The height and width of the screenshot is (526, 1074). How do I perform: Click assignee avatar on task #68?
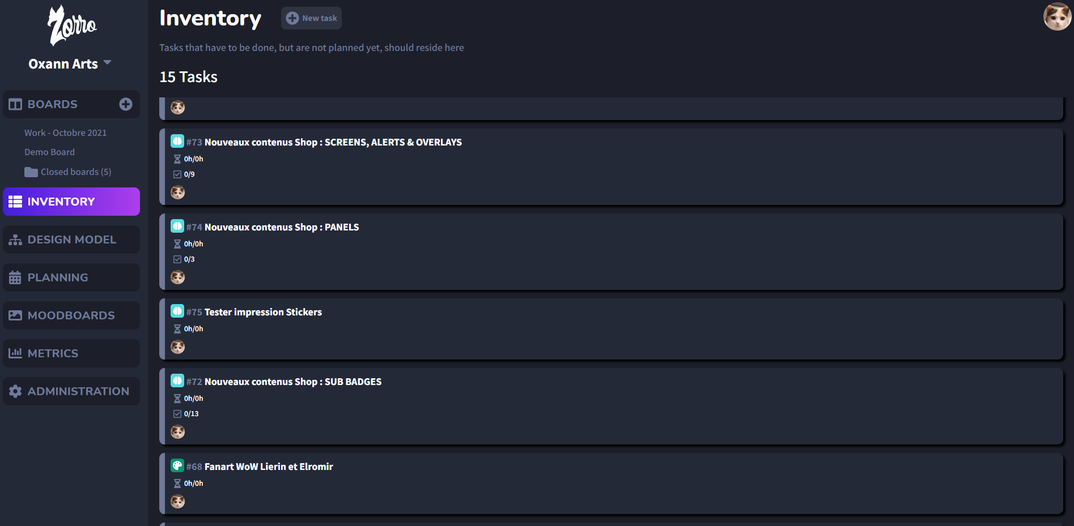178,502
